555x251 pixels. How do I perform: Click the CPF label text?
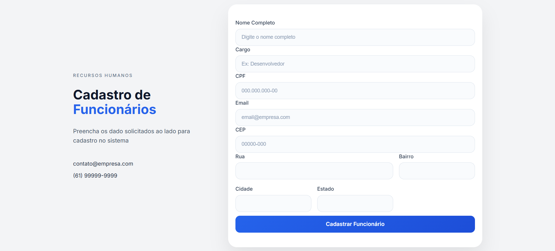pos(240,76)
